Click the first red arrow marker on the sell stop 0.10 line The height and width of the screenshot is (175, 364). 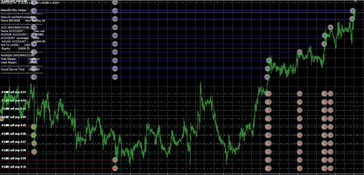point(115,168)
